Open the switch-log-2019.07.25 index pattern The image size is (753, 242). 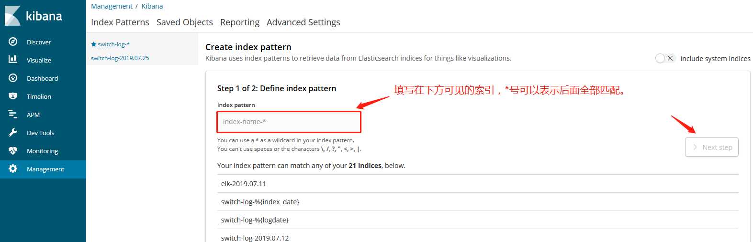120,58
